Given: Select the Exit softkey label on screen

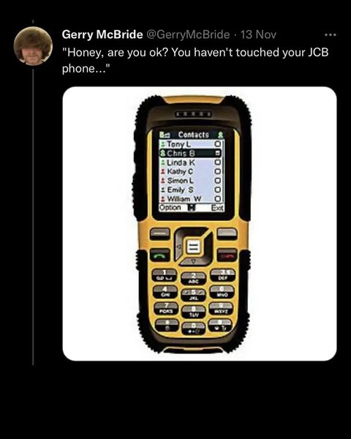Looking at the screenshot, I should click(x=217, y=208).
